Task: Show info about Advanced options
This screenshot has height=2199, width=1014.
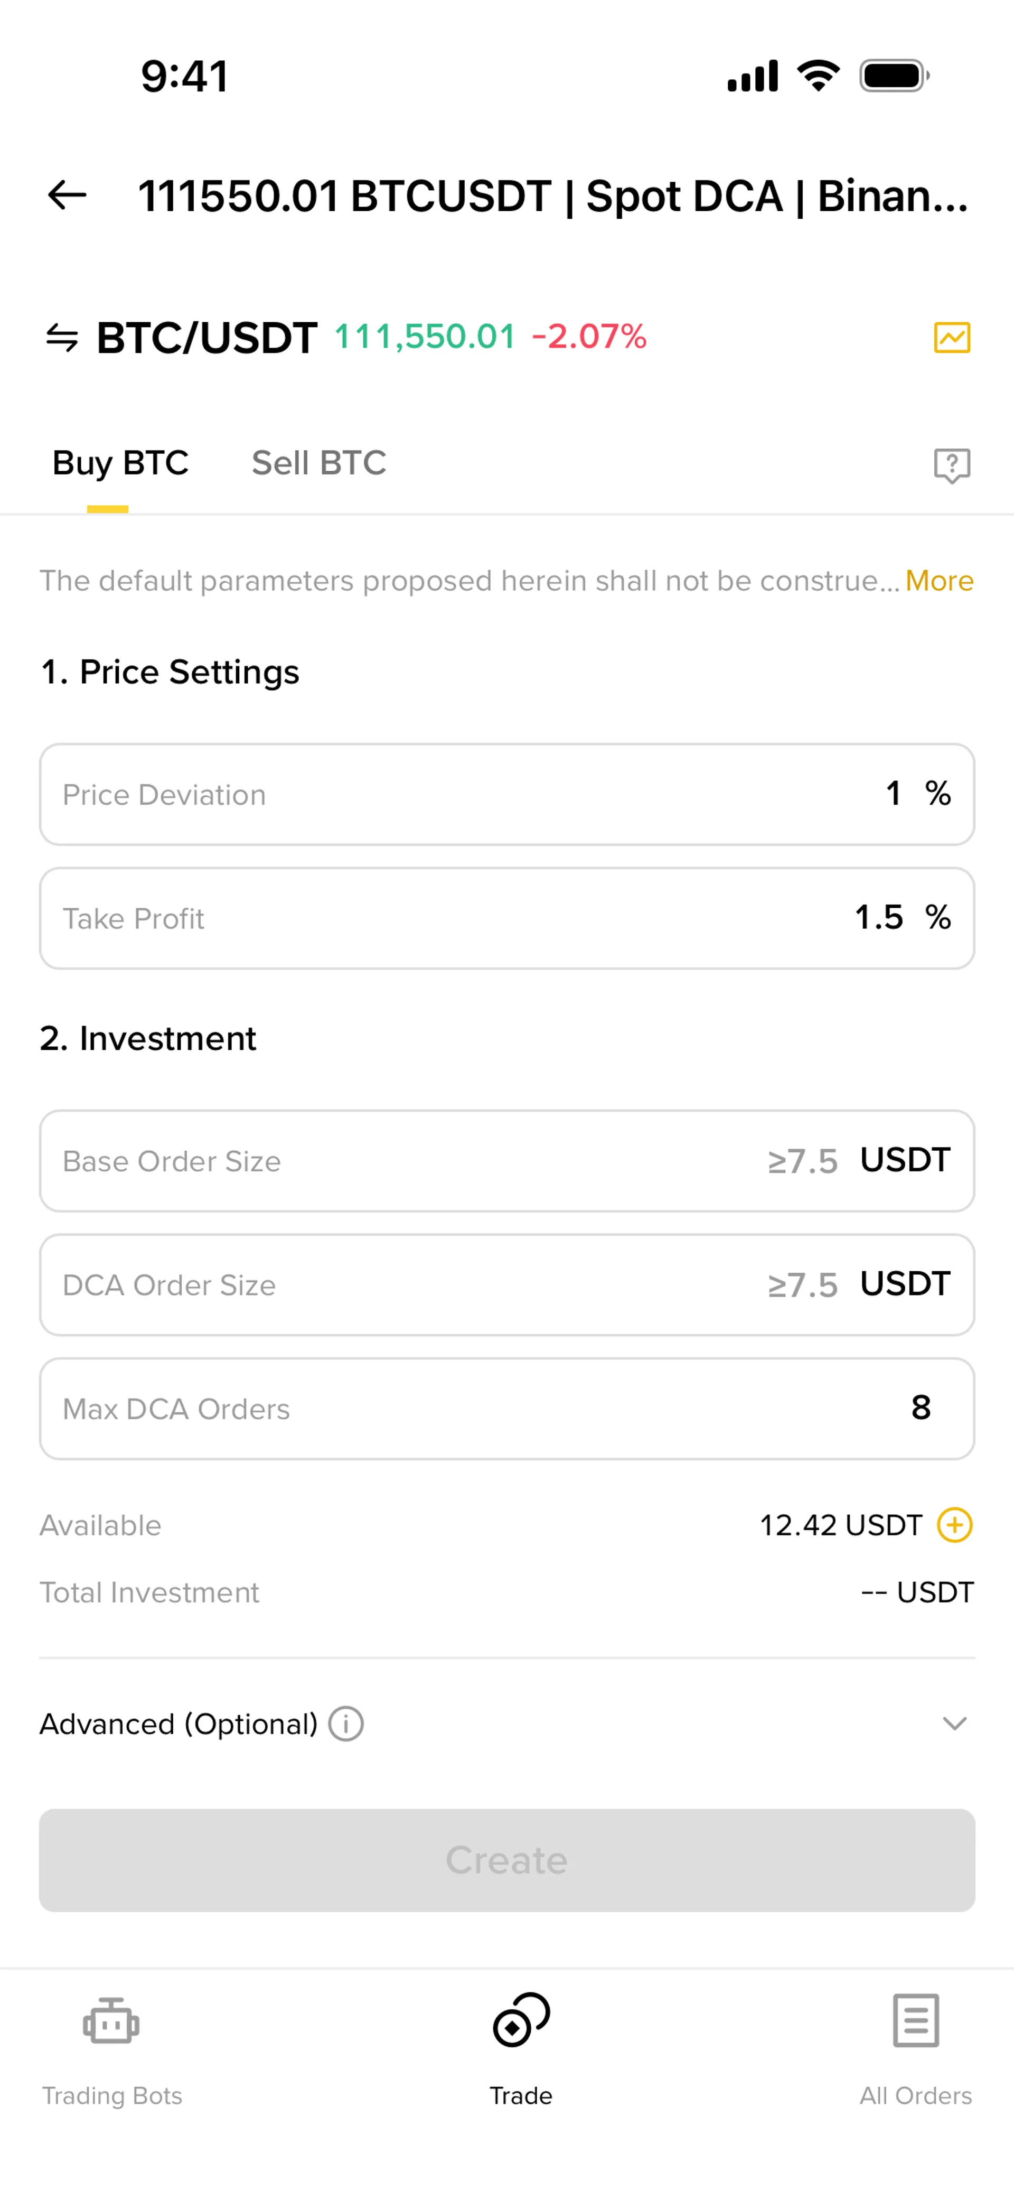Action: 346,1723
